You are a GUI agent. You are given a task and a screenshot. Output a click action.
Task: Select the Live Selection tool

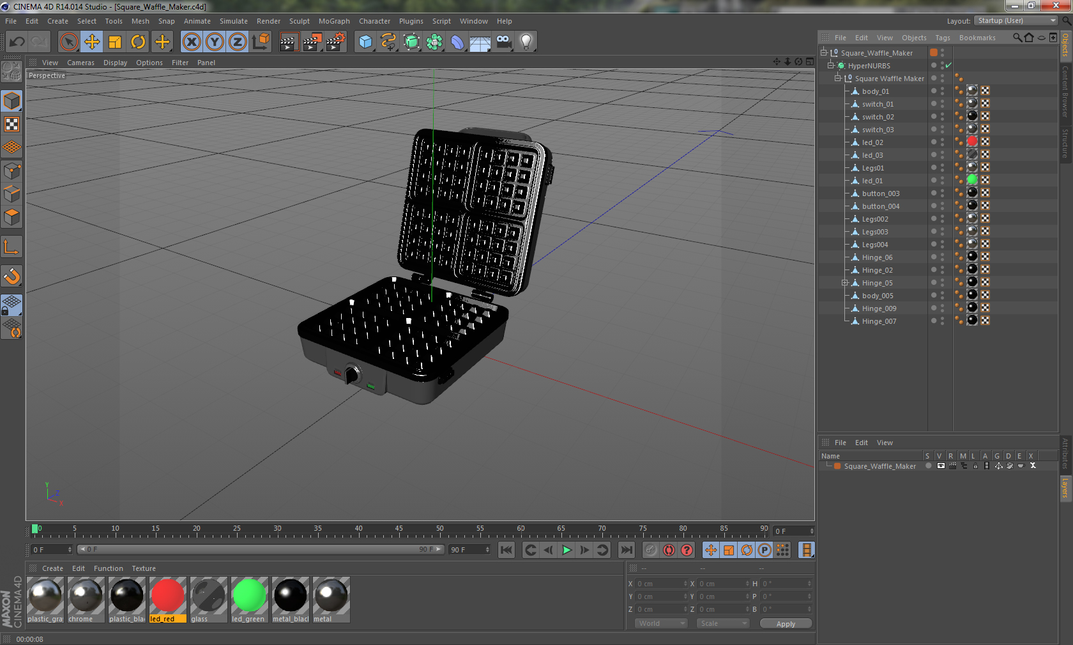(x=68, y=42)
